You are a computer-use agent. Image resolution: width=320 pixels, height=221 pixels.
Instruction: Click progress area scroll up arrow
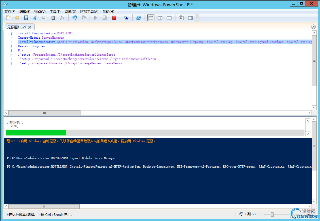pyautogui.click(x=308, y=121)
